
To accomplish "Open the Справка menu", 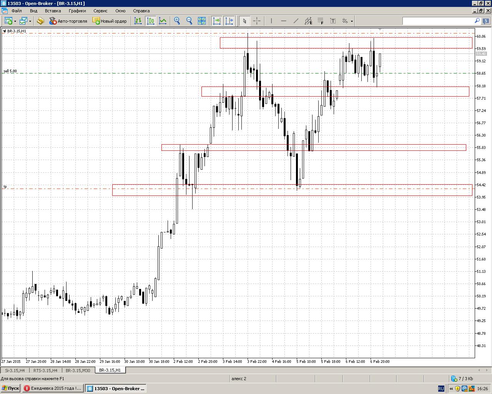I will (x=141, y=11).
